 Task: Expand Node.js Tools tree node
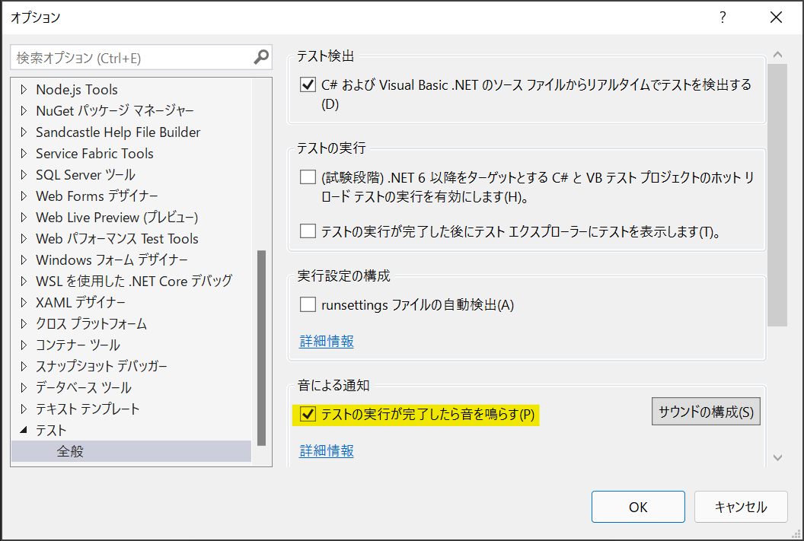click(24, 90)
